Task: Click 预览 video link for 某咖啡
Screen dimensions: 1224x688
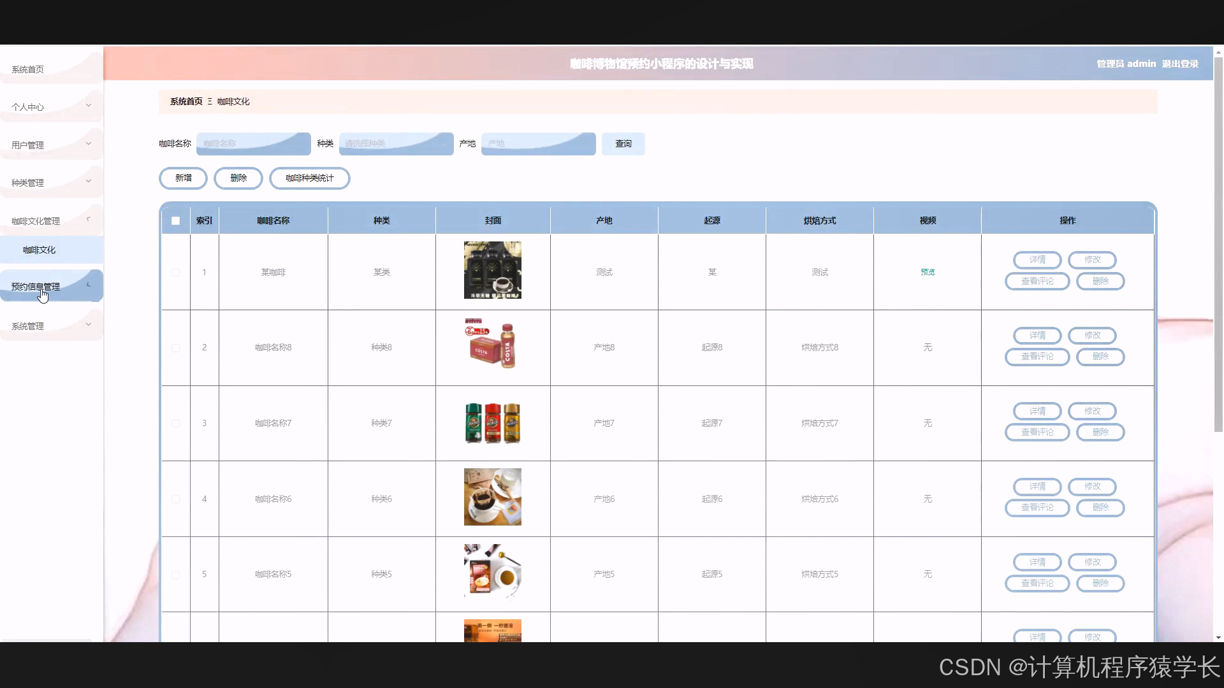Action: 928,272
